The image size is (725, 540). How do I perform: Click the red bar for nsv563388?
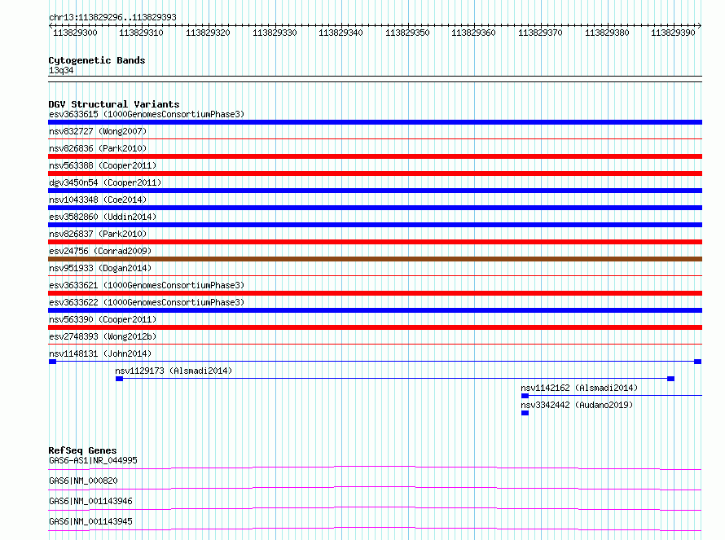[375, 173]
